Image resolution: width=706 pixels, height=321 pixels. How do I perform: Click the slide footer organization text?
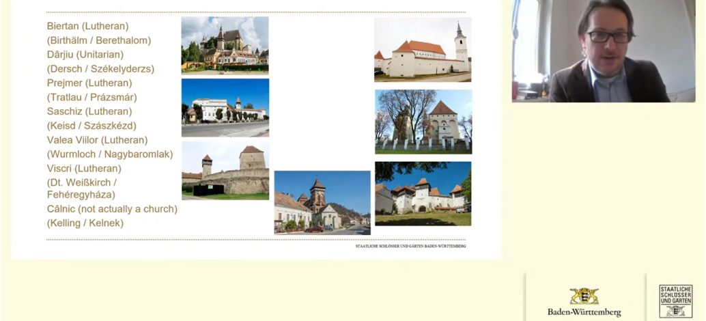[x=410, y=246]
